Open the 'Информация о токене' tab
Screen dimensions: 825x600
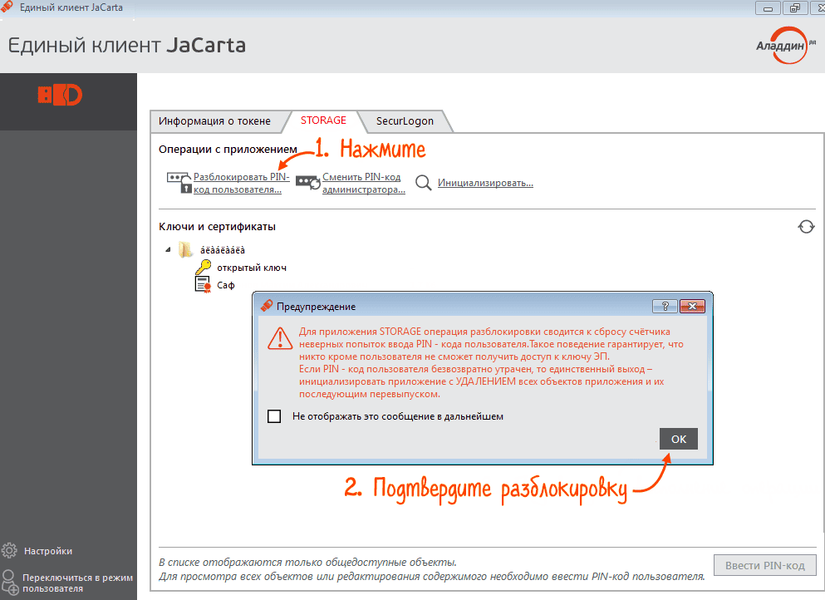pos(214,121)
